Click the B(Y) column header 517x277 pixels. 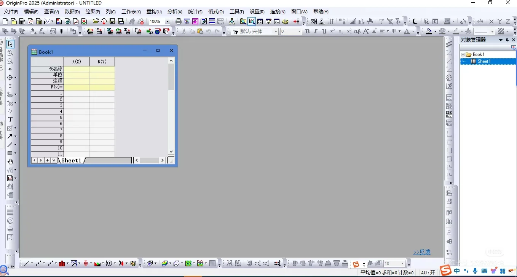(x=102, y=62)
